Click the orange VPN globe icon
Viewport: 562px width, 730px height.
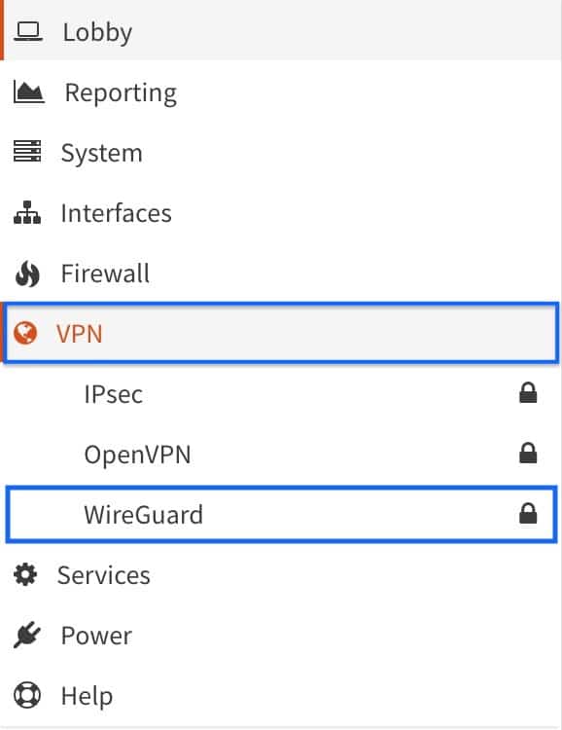pyautogui.click(x=25, y=333)
